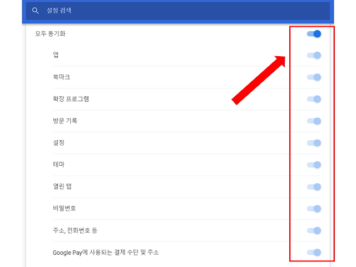Viewport: 356px width, 267px height.
Task: Click the search magnifier icon
Action: pyautogui.click(x=35, y=11)
